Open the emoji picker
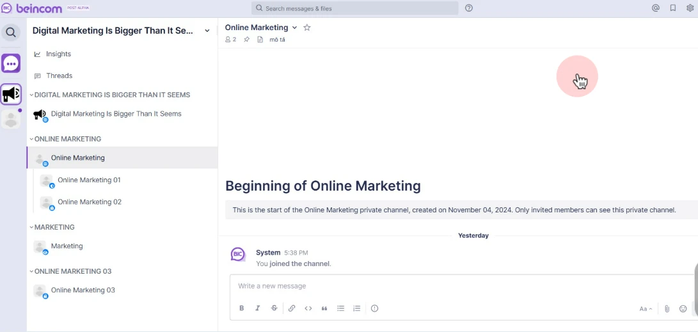Screen dimensions: 698x332 [x=683, y=308]
